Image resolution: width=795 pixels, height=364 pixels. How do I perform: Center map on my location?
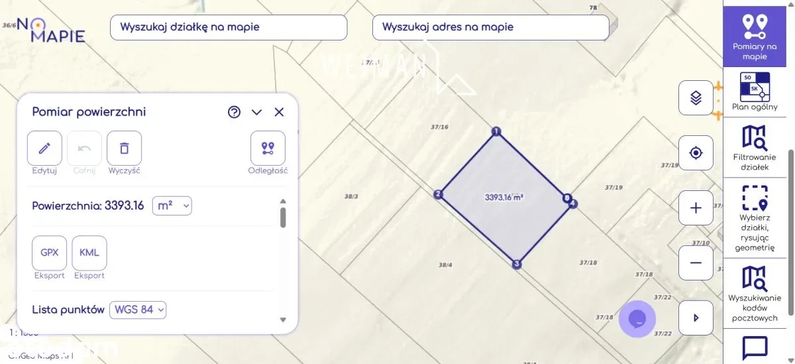point(696,153)
